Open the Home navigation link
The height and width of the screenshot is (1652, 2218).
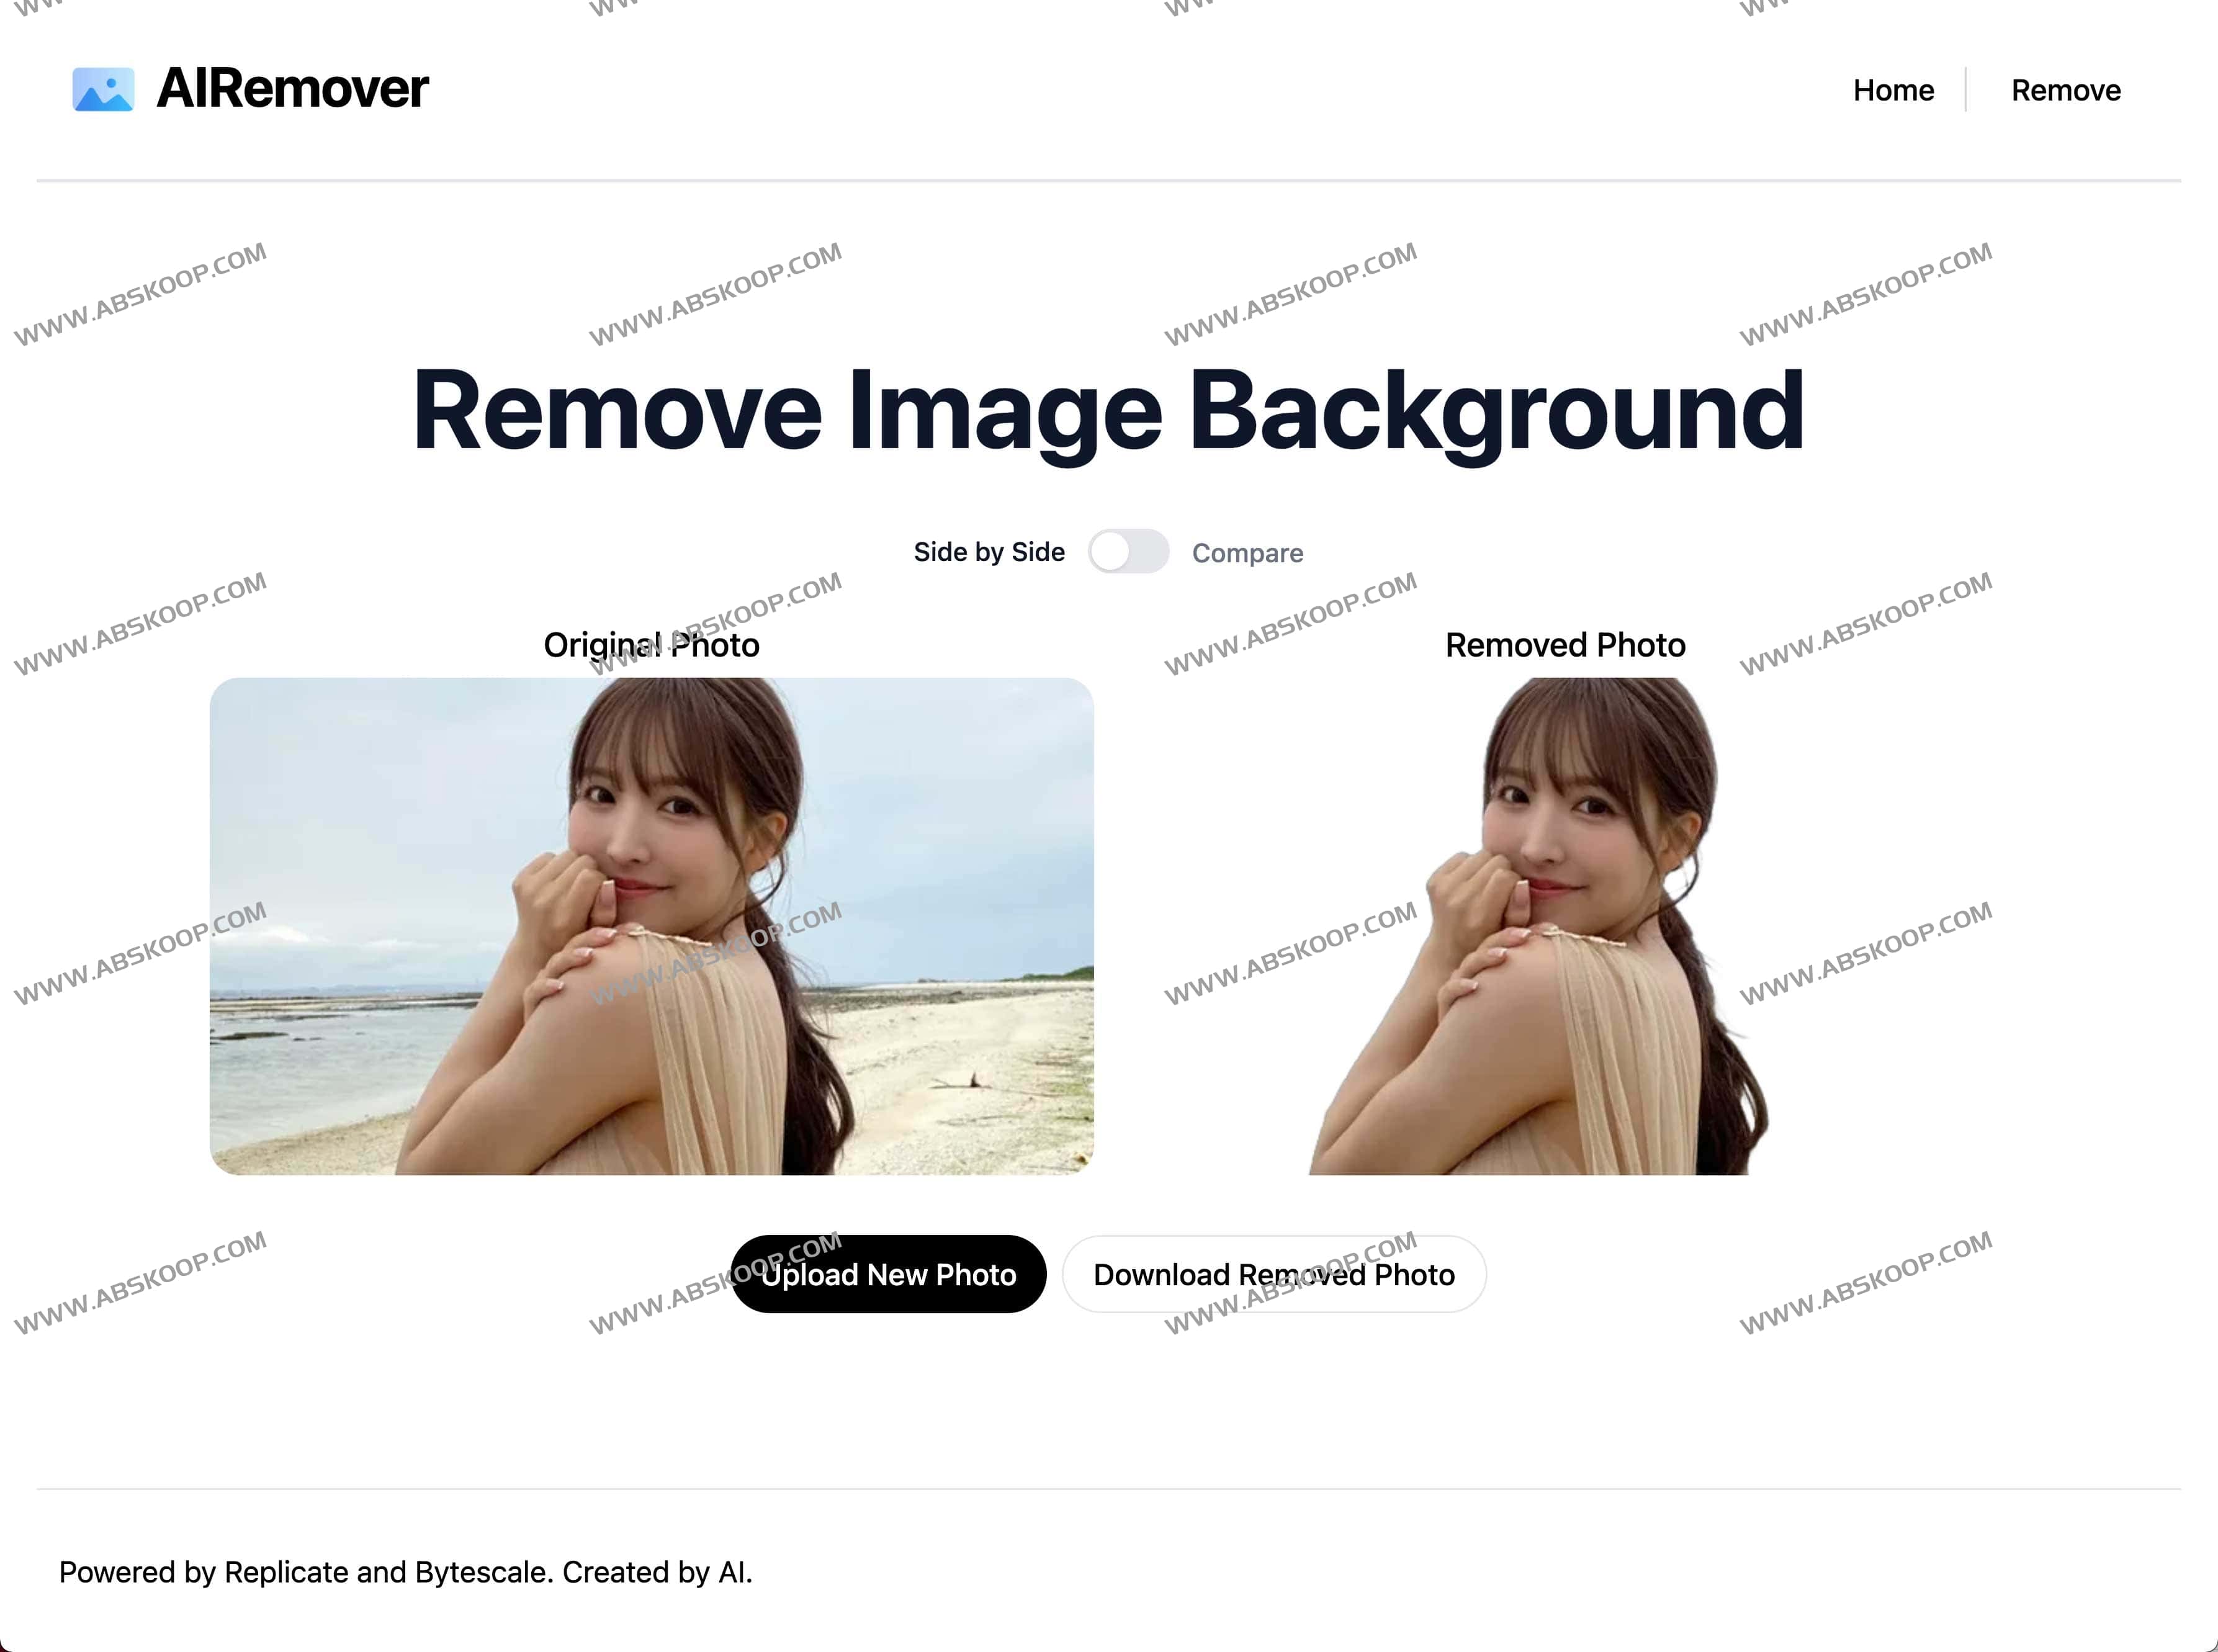point(1893,90)
